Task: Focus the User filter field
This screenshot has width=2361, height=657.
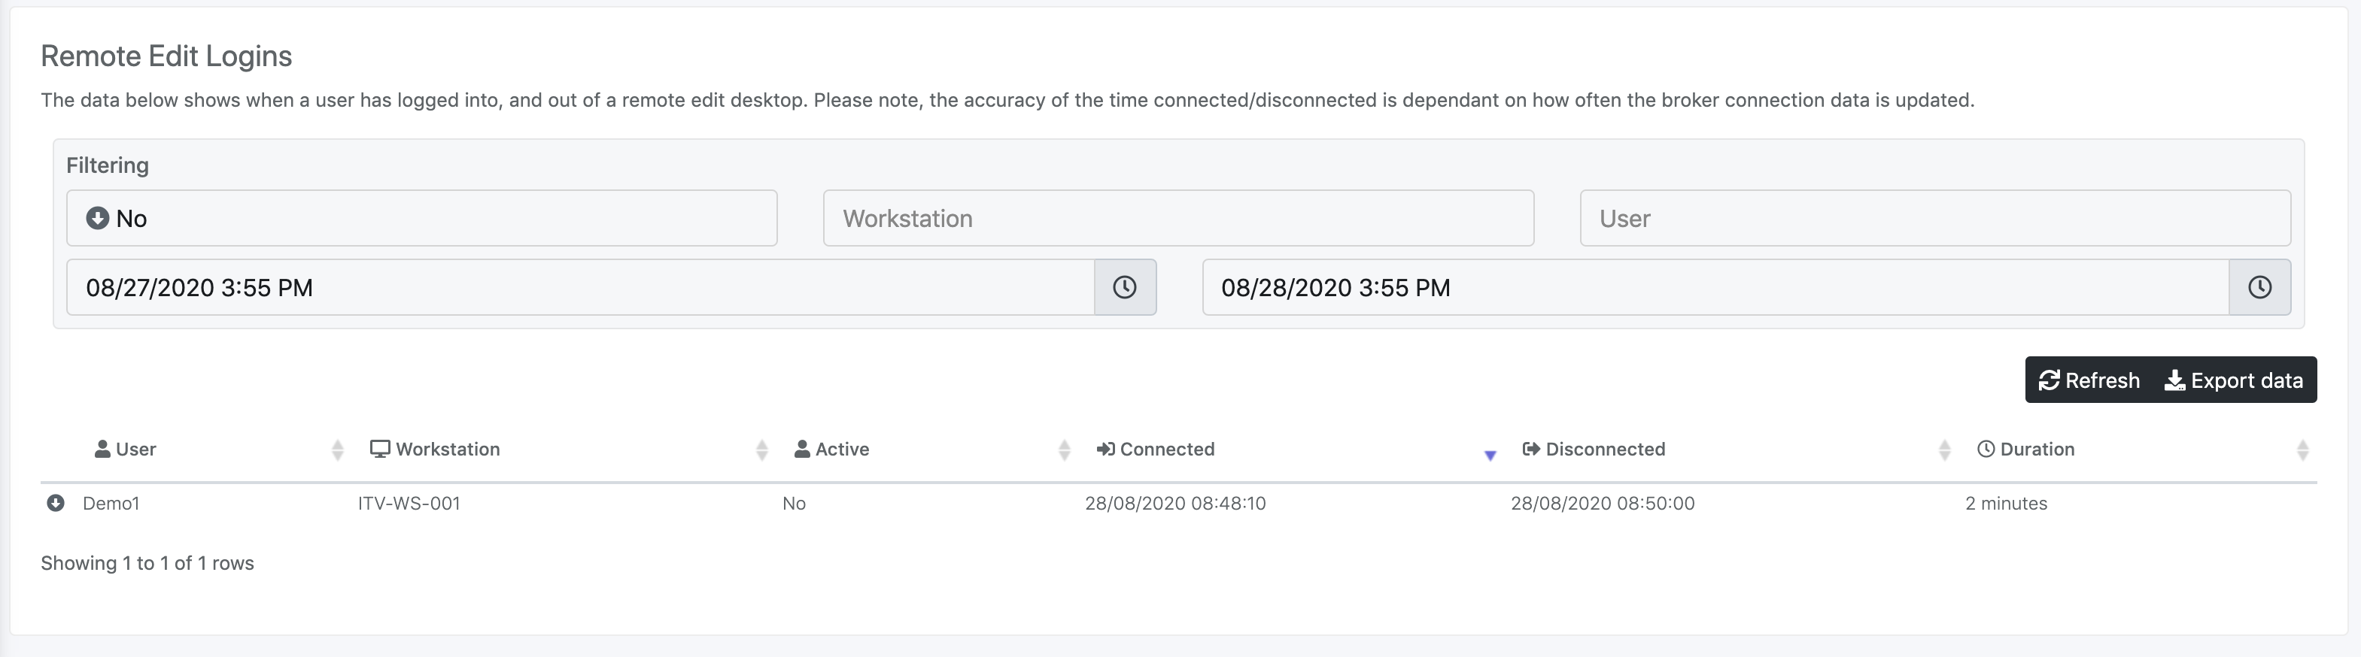Action: coord(1935,218)
